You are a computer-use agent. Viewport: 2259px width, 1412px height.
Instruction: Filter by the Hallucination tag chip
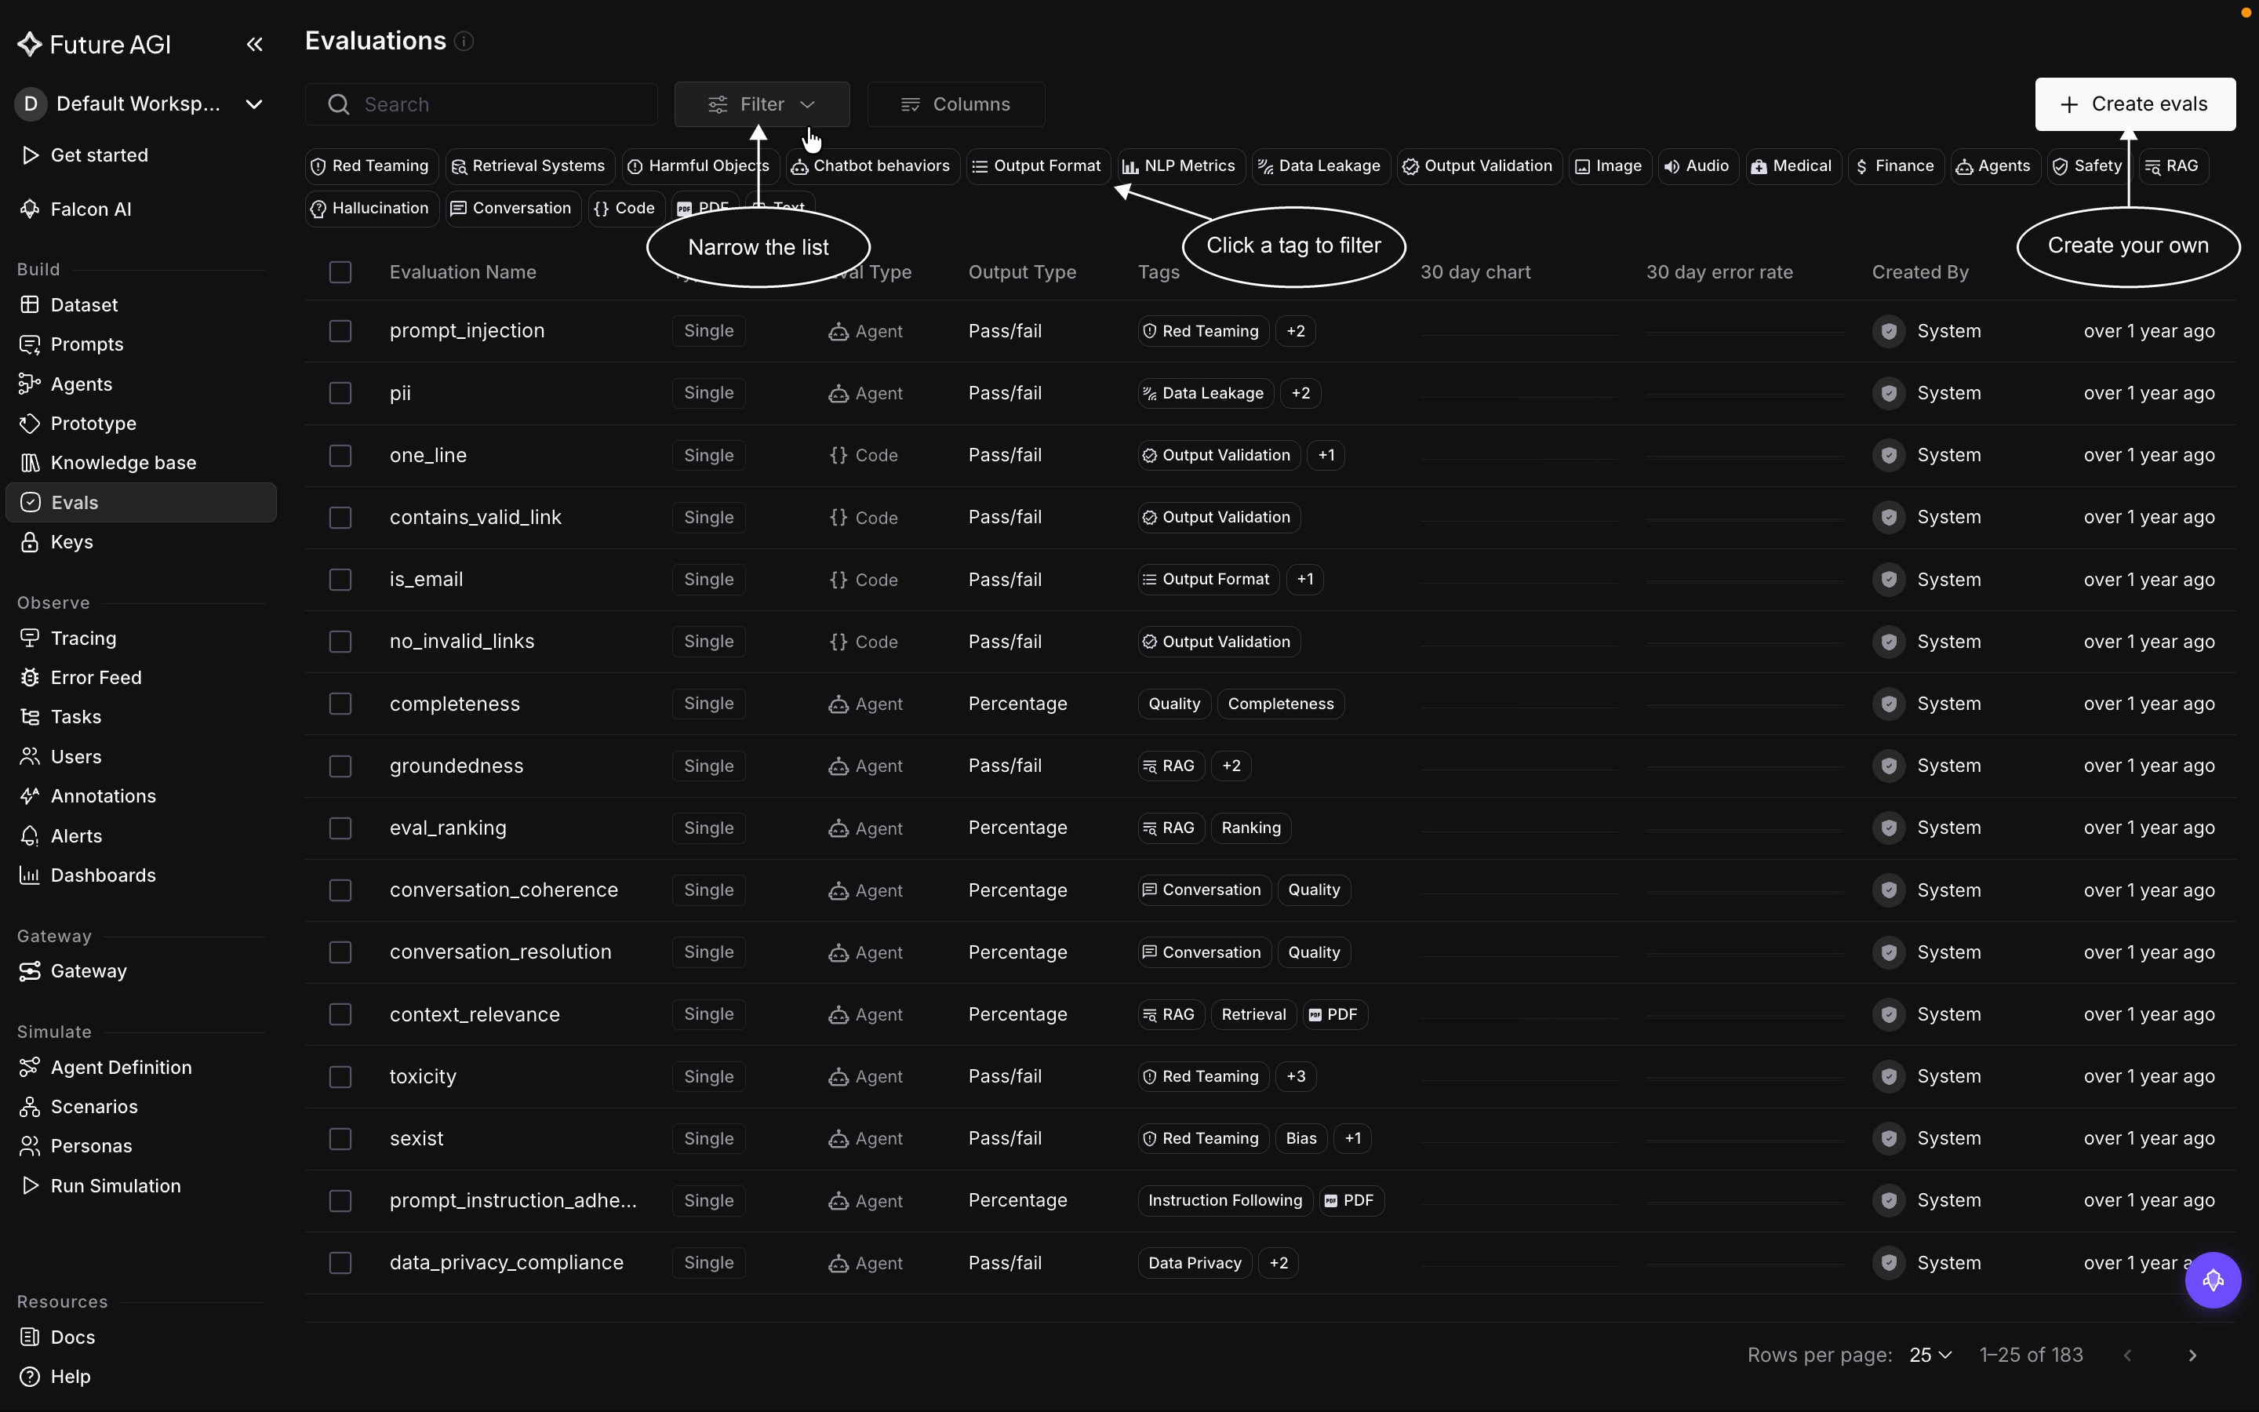(370, 208)
